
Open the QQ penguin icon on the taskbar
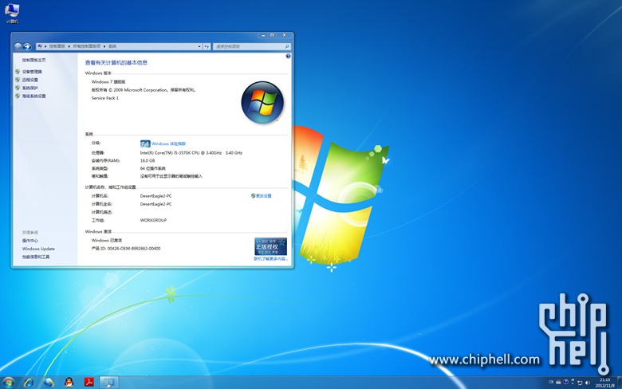click(69, 383)
